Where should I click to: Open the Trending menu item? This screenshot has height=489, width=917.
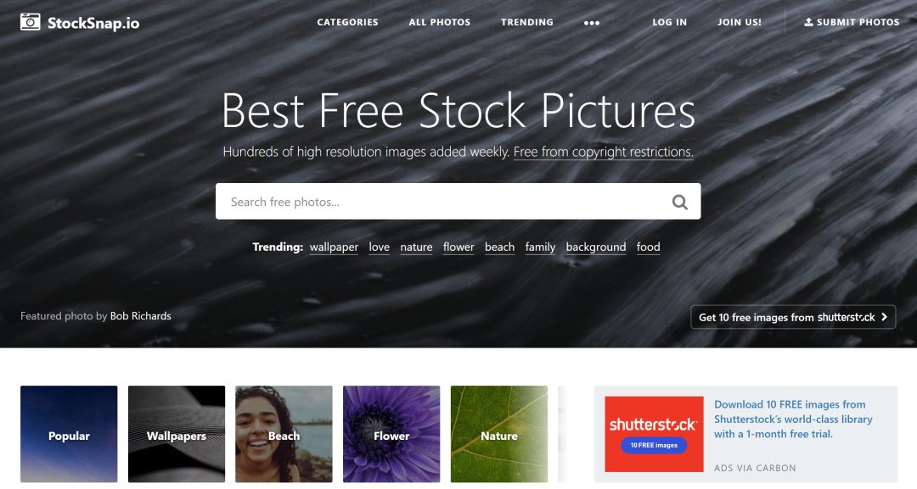pyautogui.click(x=527, y=22)
